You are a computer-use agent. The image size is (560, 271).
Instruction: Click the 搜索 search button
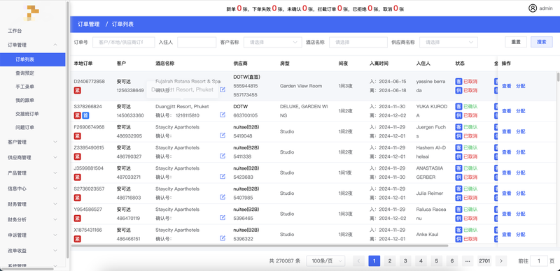[542, 42]
